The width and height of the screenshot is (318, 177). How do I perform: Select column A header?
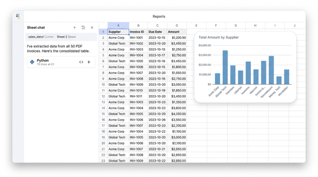[x=118, y=25]
